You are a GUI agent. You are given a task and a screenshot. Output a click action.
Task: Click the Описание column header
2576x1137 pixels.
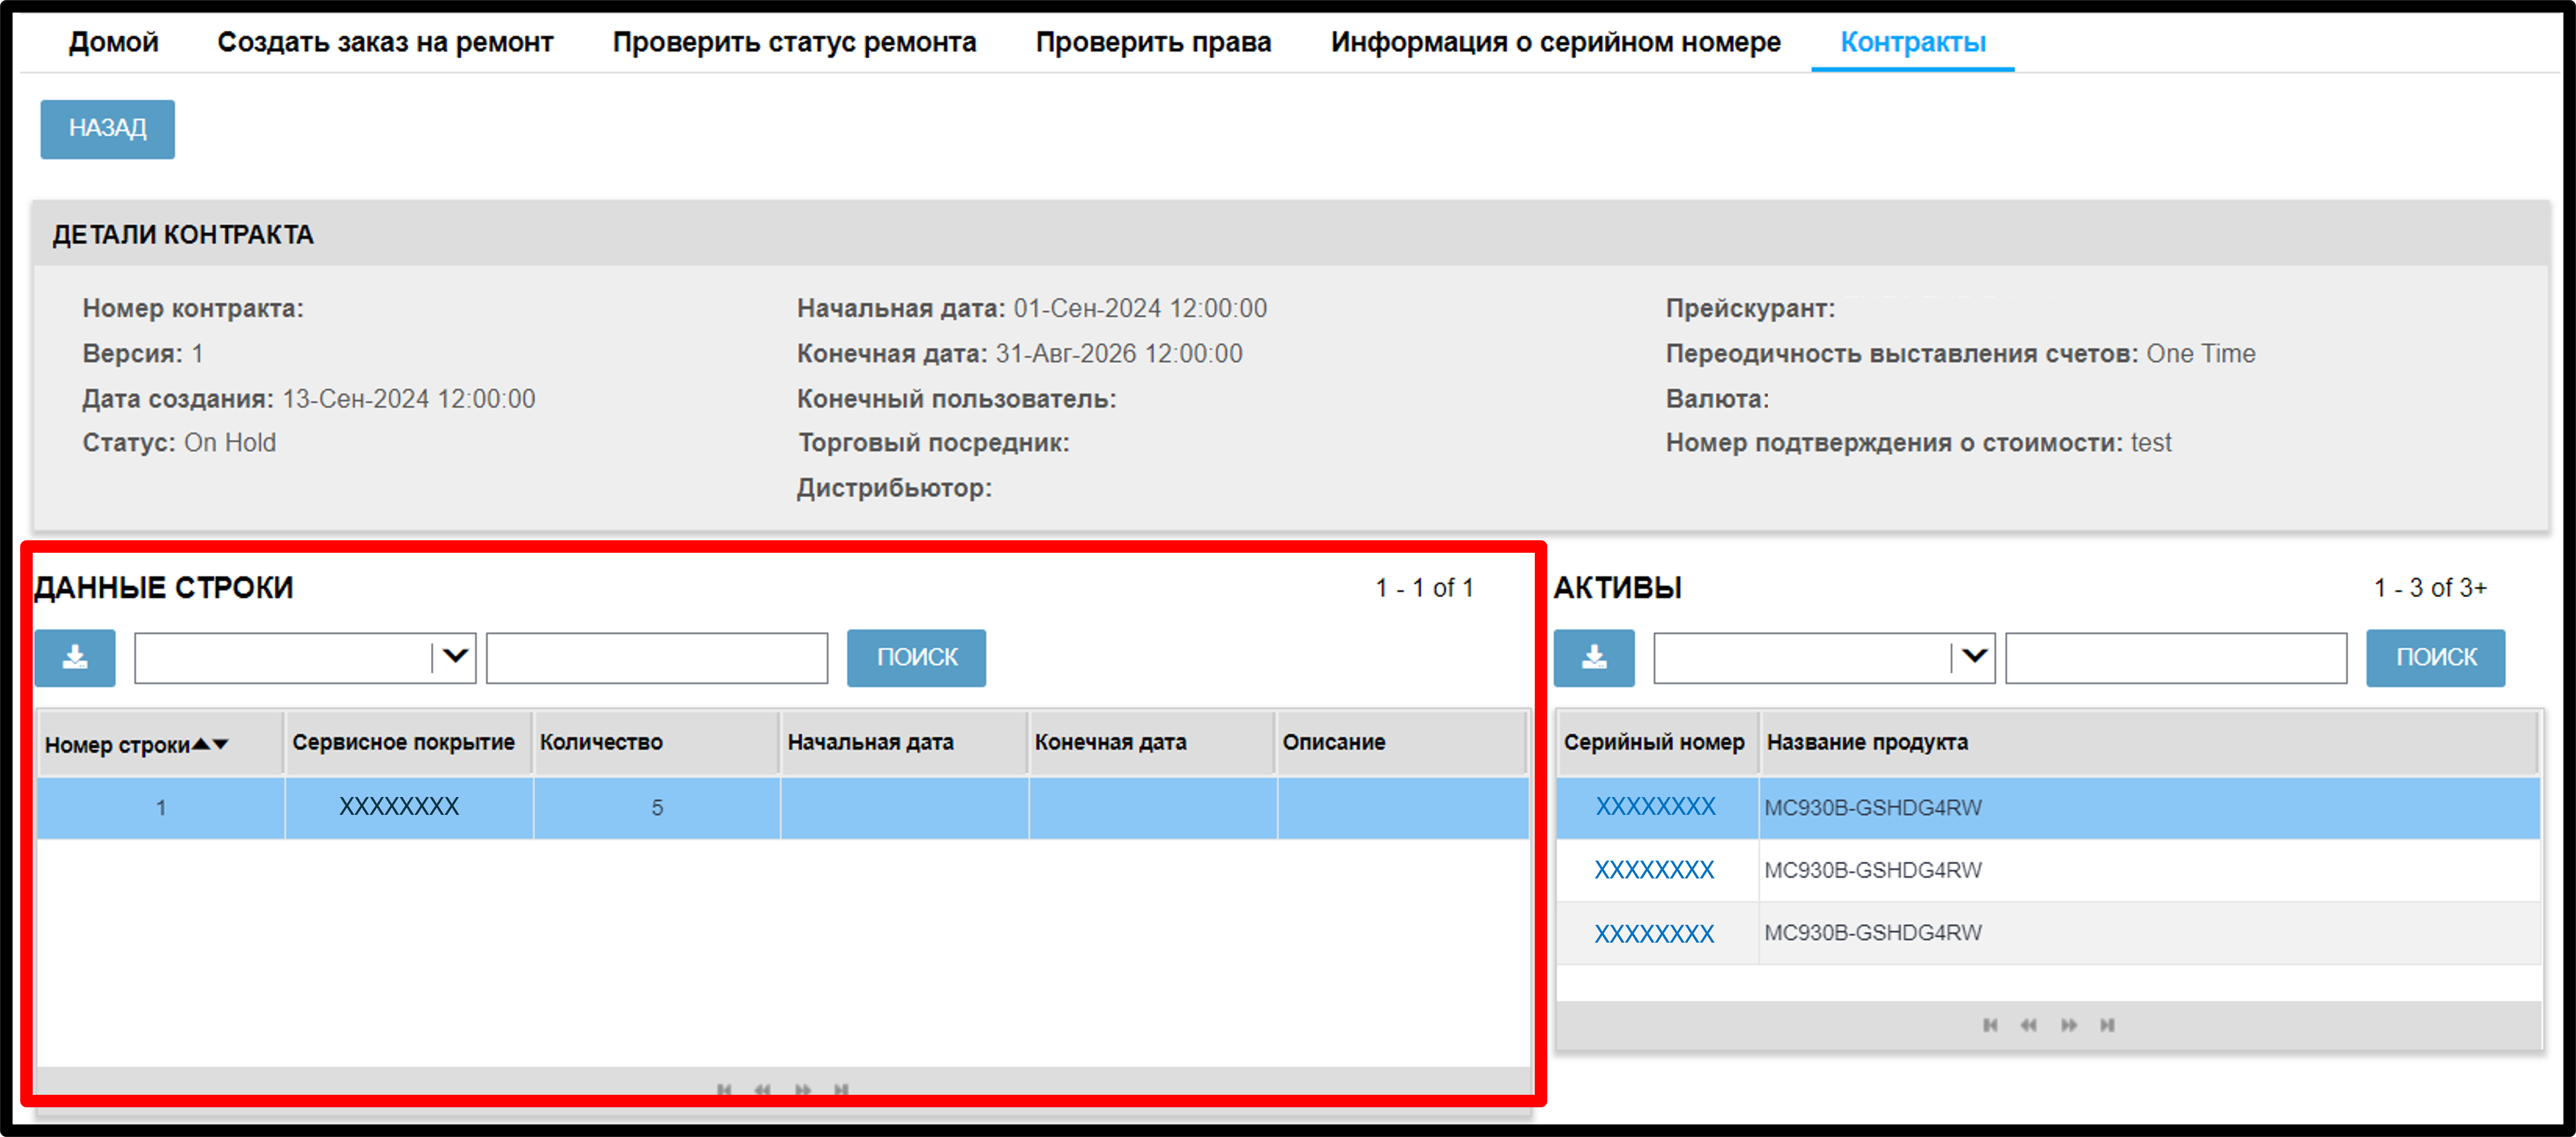click(x=1402, y=742)
